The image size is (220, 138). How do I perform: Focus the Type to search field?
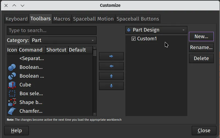(52, 30)
